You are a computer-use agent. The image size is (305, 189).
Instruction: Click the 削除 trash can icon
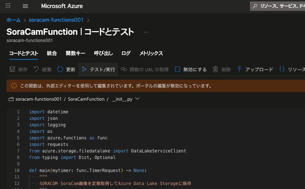coord(215,69)
